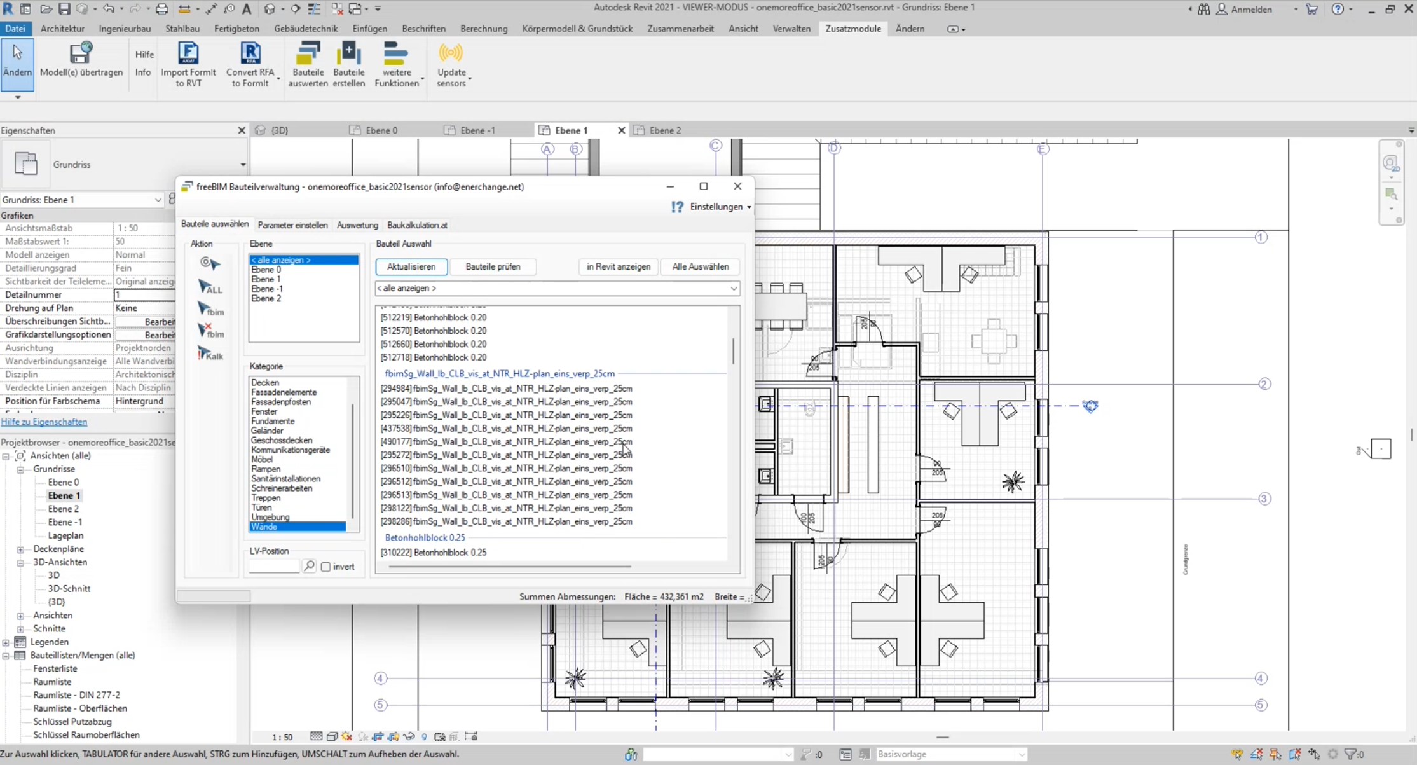Open file with the folder icon in quick access toolbar
The height and width of the screenshot is (765, 1417).
tap(46, 9)
